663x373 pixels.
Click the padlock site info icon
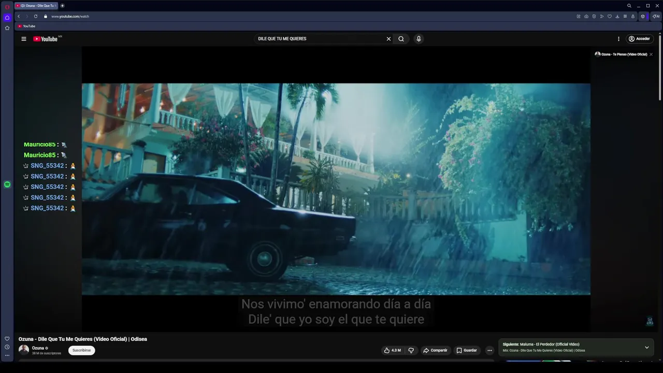pyautogui.click(x=46, y=17)
